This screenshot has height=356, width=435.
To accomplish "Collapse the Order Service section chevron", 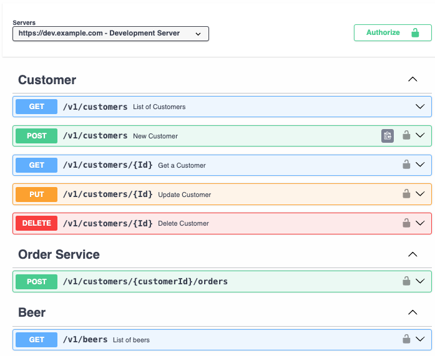I will (412, 254).
